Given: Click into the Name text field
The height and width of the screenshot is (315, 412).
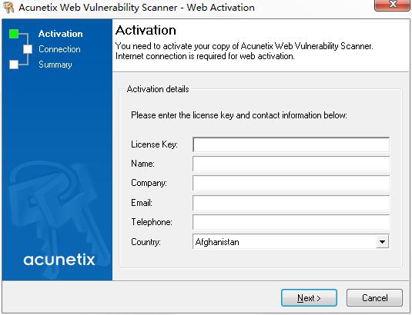Looking at the screenshot, I should pos(291,164).
